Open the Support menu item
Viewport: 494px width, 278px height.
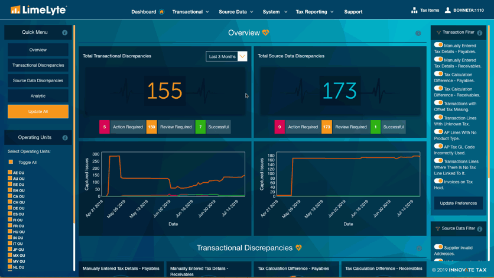(353, 12)
